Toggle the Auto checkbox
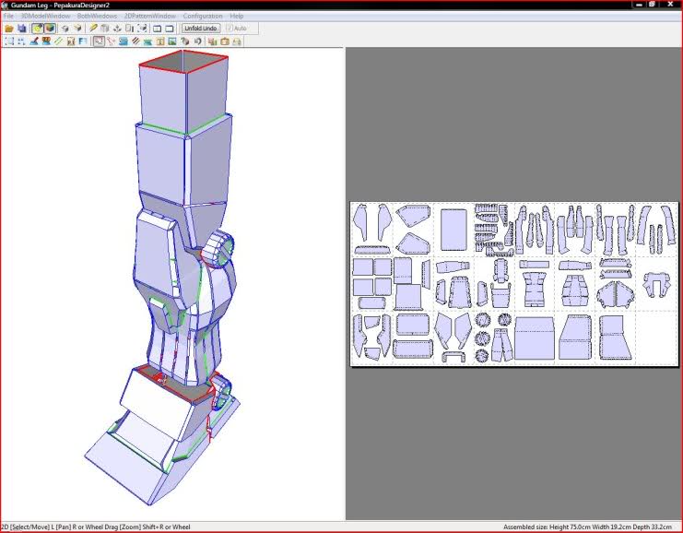The width and height of the screenshot is (683, 533). 229,29
